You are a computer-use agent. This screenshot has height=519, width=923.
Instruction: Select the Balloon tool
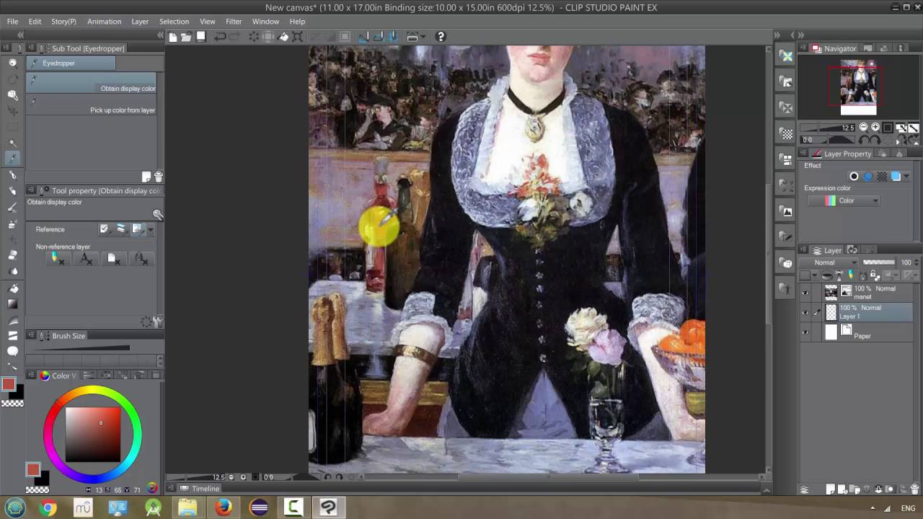tap(12, 351)
